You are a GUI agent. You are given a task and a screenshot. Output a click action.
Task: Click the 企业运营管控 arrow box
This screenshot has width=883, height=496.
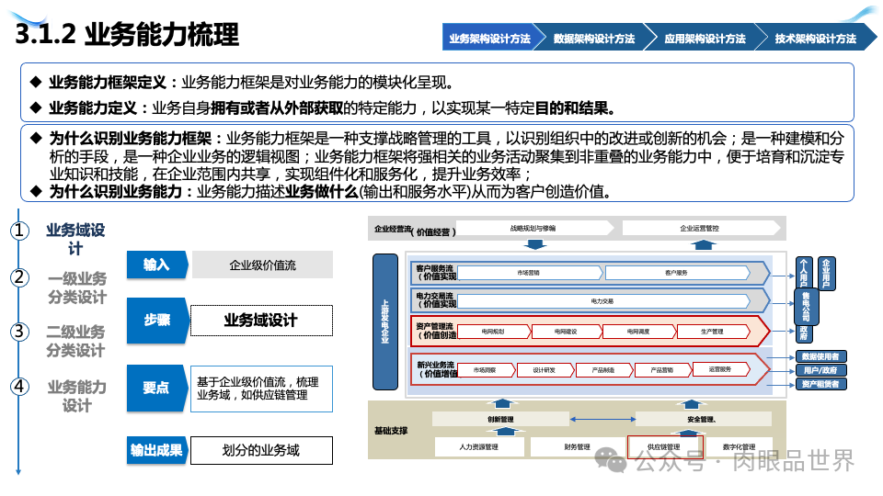pos(702,228)
